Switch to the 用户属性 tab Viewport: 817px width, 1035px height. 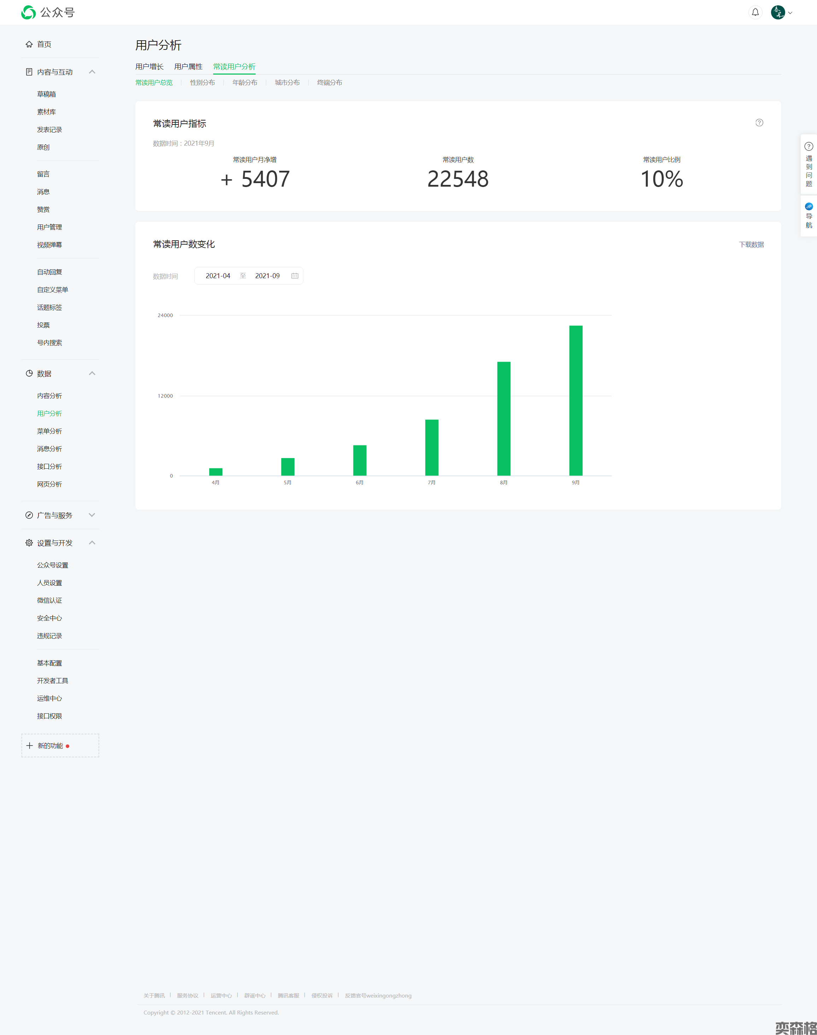(x=188, y=67)
